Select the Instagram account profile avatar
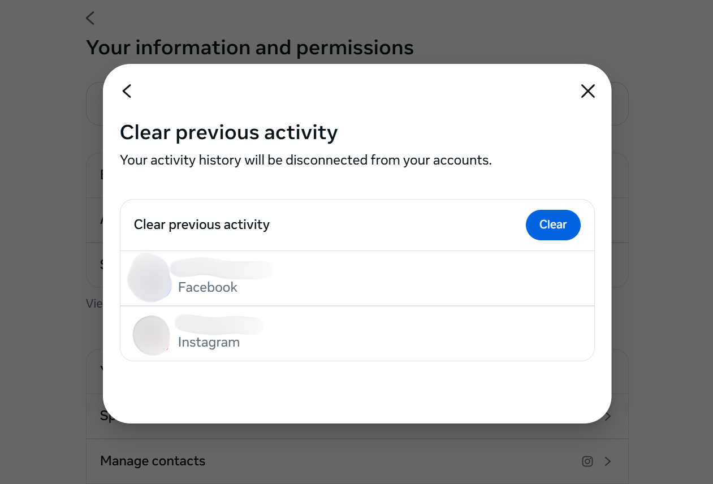This screenshot has height=484, width=713. click(151, 335)
